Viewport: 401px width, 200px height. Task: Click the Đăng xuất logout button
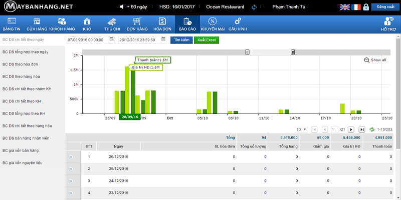[x=385, y=7]
